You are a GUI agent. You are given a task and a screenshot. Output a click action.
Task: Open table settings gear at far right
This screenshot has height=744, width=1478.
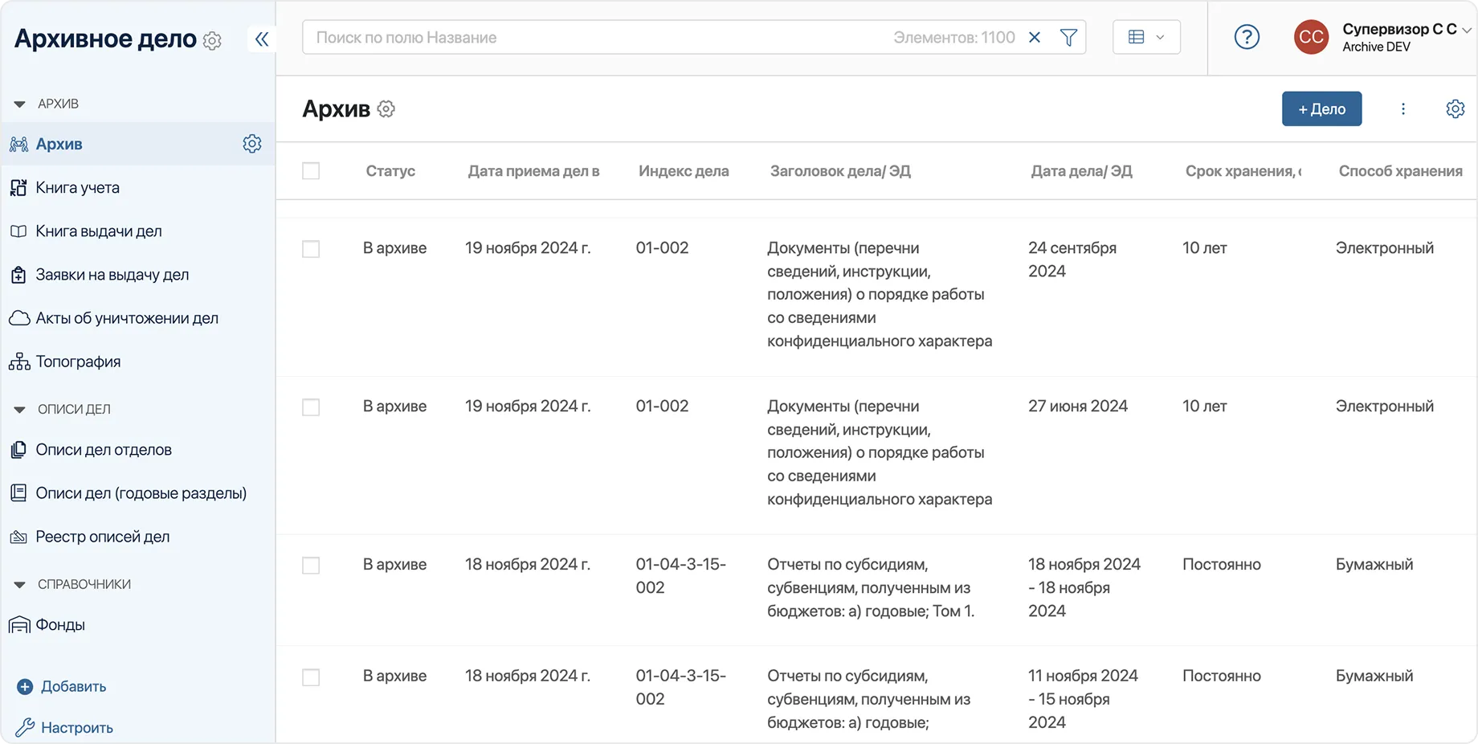1455,109
